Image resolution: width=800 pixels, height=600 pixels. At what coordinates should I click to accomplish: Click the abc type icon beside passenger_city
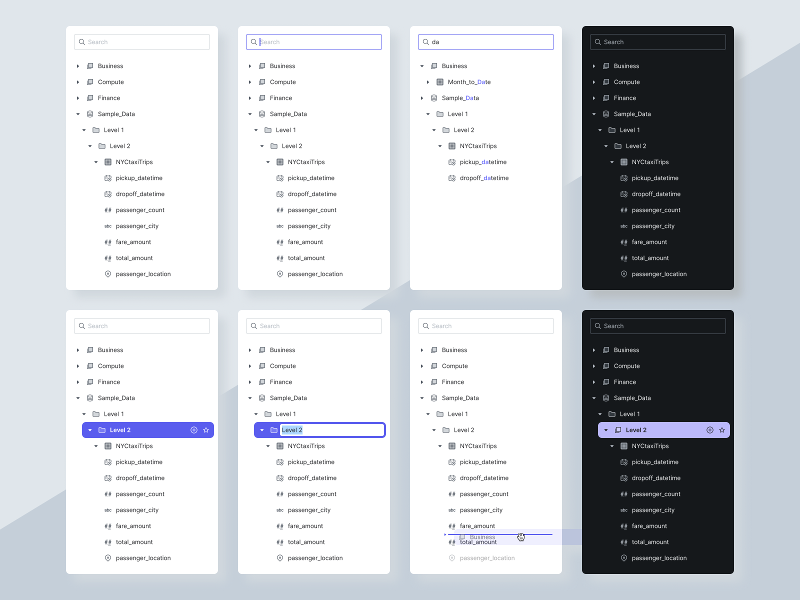[108, 226]
